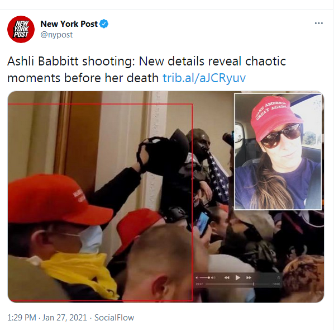Image resolution: width=334 pixels, height=330 pixels.
Task: Click the elapsed time label in player
Action: [x=199, y=284]
